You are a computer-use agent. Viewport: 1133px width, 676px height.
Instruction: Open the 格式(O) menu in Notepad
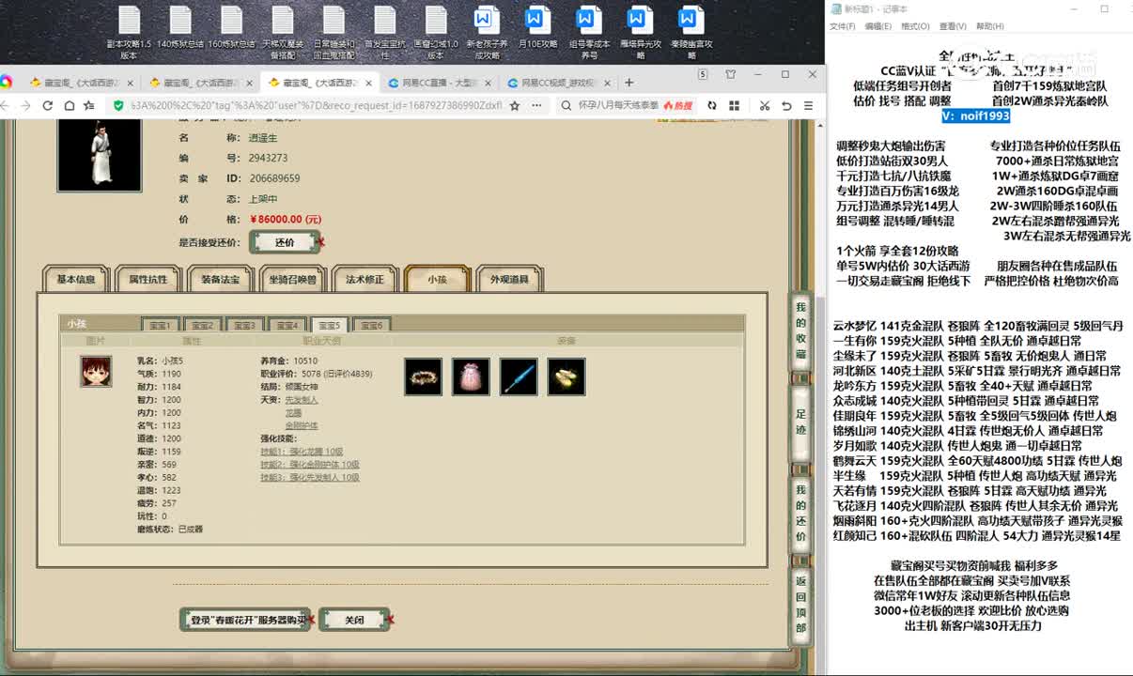pos(915,26)
